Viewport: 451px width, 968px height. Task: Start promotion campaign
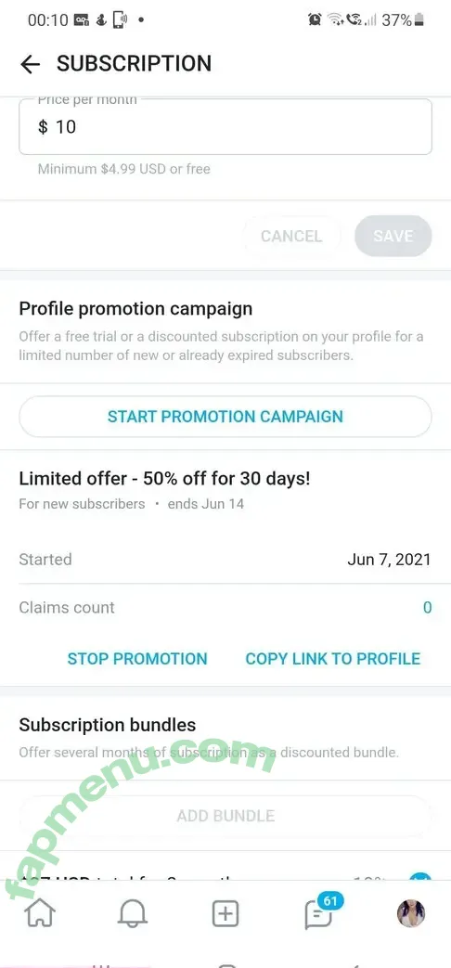[225, 416]
